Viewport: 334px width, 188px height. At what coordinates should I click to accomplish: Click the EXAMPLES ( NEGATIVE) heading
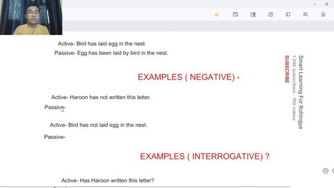(189, 77)
